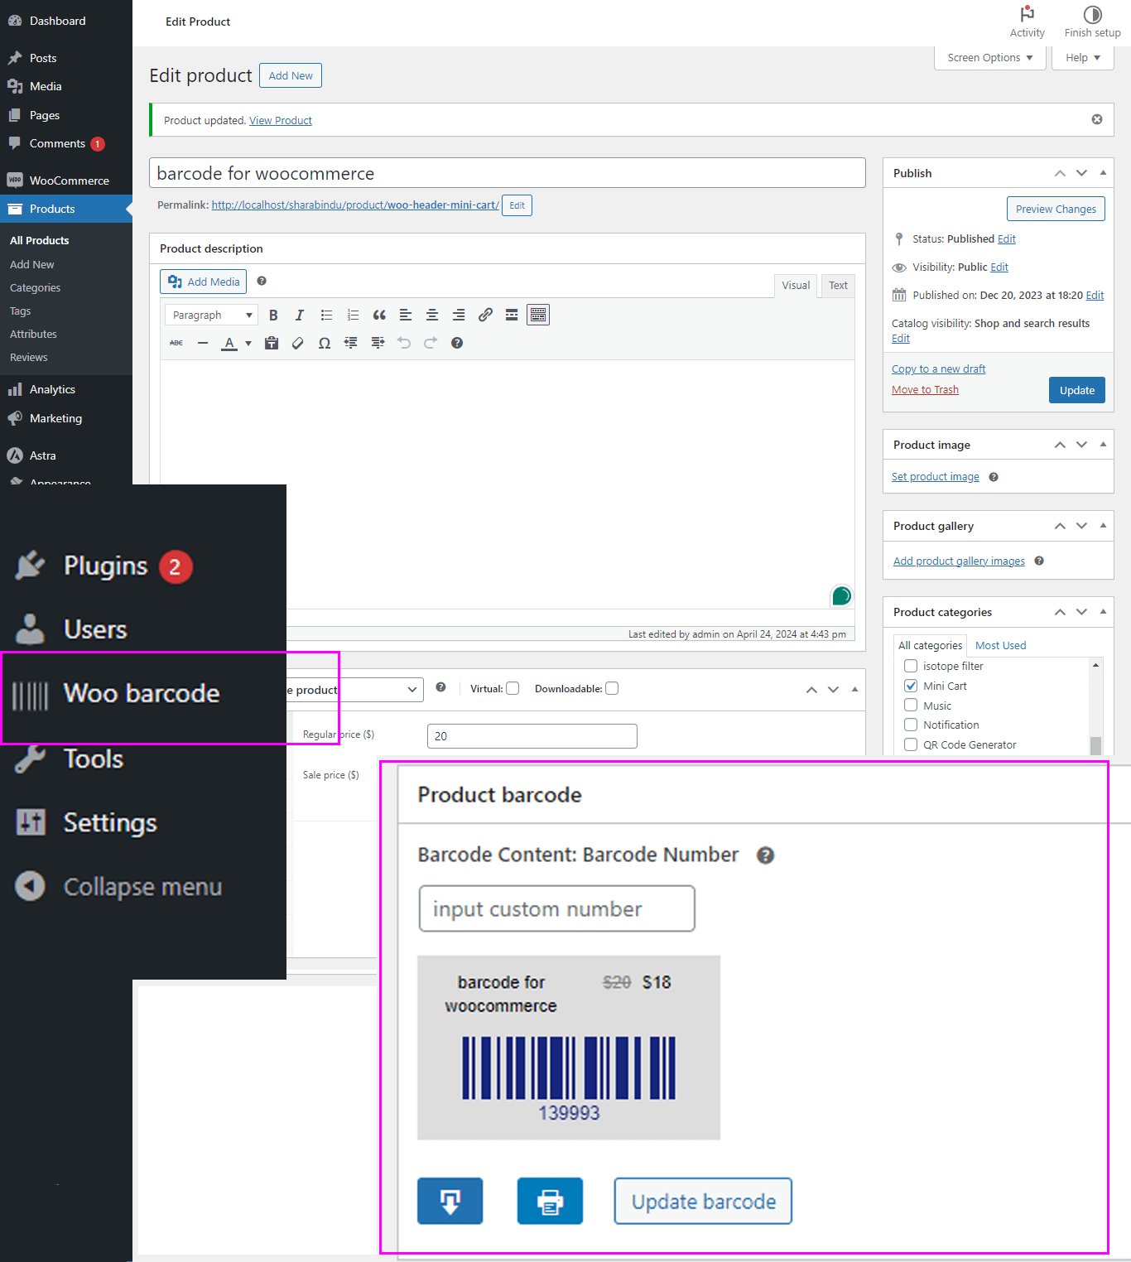The height and width of the screenshot is (1262, 1131).
Task: Toggle bold formatting in editor toolbar
Action: coord(273,315)
